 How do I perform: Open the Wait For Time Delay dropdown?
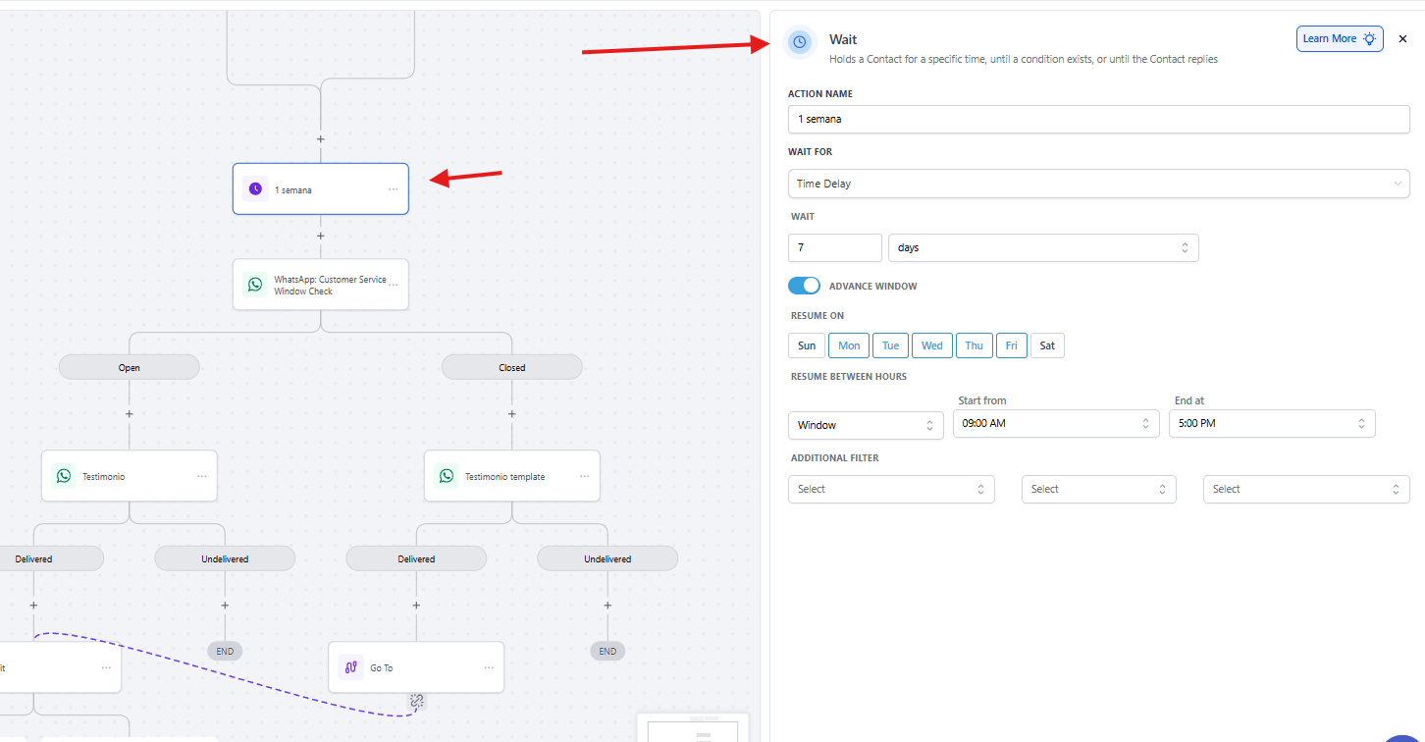coord(1098,184)
